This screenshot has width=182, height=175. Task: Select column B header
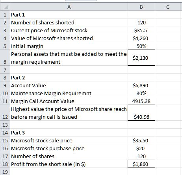point(141,7)
